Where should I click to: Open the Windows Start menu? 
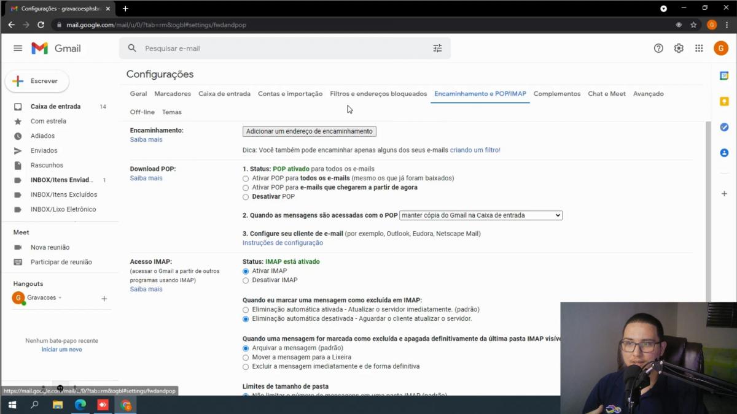(x=12, y=405)
